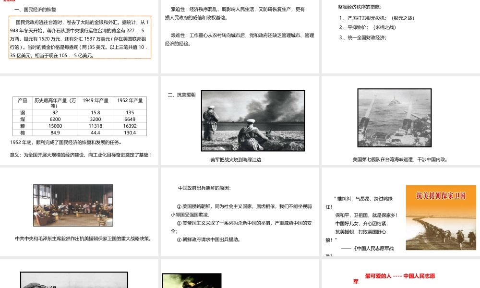Click the orange 抗美援朝保家卫国 poster image
This screenshot has height=288, width=480.
(441, 217)
